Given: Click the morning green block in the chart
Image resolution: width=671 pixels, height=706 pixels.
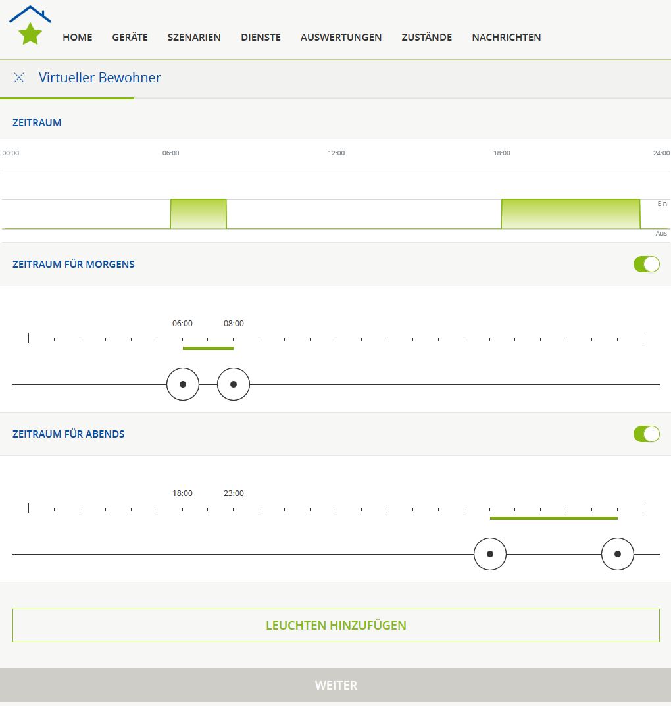Looking at the screenshot, I should [198, 214].
